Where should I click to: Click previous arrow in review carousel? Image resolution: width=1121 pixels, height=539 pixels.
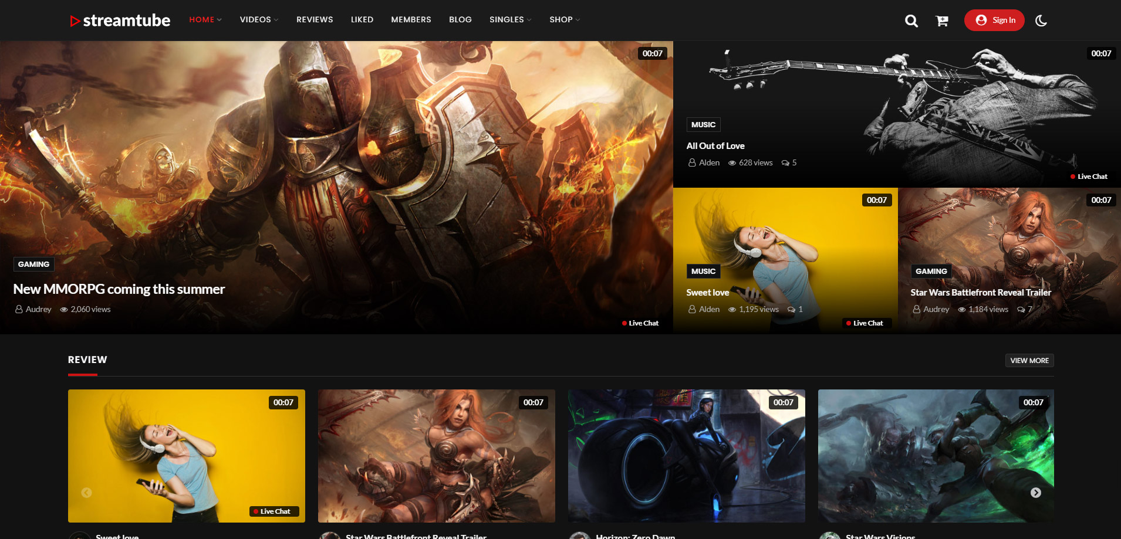pos(86,493)
